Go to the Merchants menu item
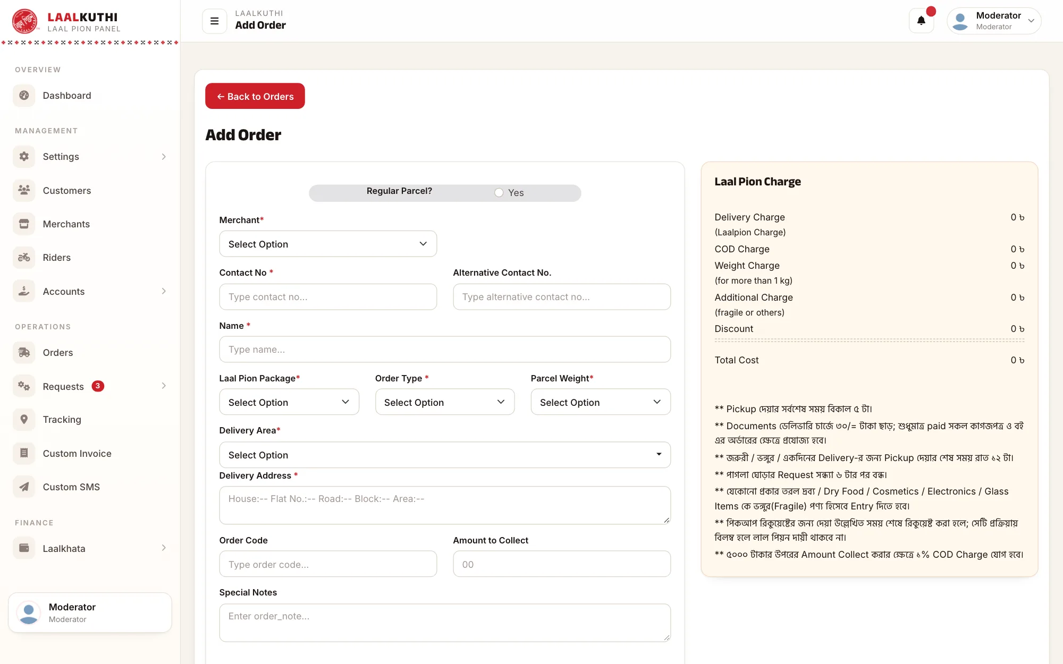The width and height of the screenshot is (1063, 664). click(x=90, y=224)
